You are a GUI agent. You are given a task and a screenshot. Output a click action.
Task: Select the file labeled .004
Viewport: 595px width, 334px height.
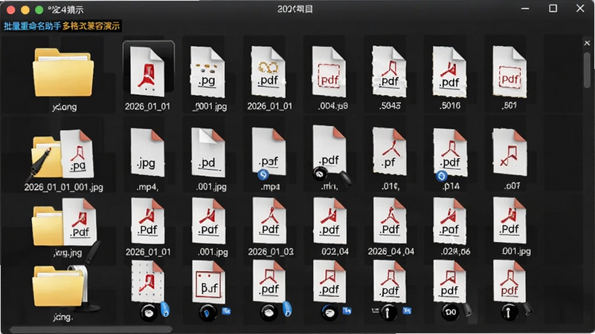click(x=329, y=72)
